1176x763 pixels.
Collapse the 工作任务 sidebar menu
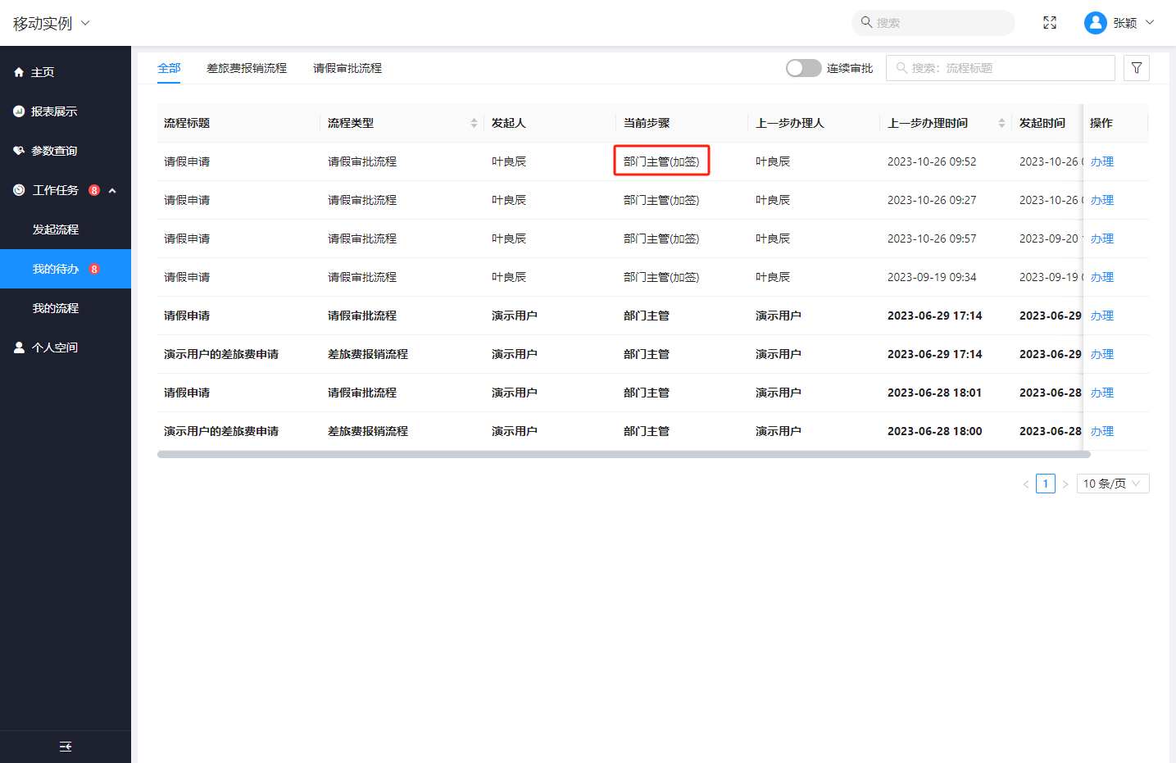[112, 190]
